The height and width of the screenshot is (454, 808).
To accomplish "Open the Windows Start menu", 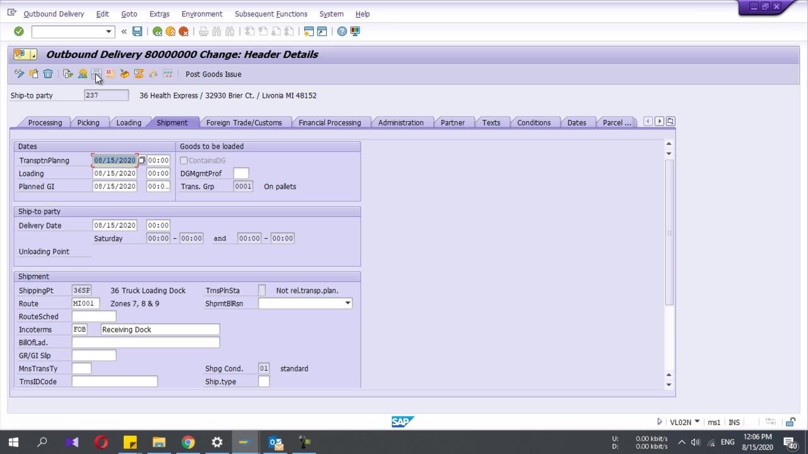I will coord(13,442).
